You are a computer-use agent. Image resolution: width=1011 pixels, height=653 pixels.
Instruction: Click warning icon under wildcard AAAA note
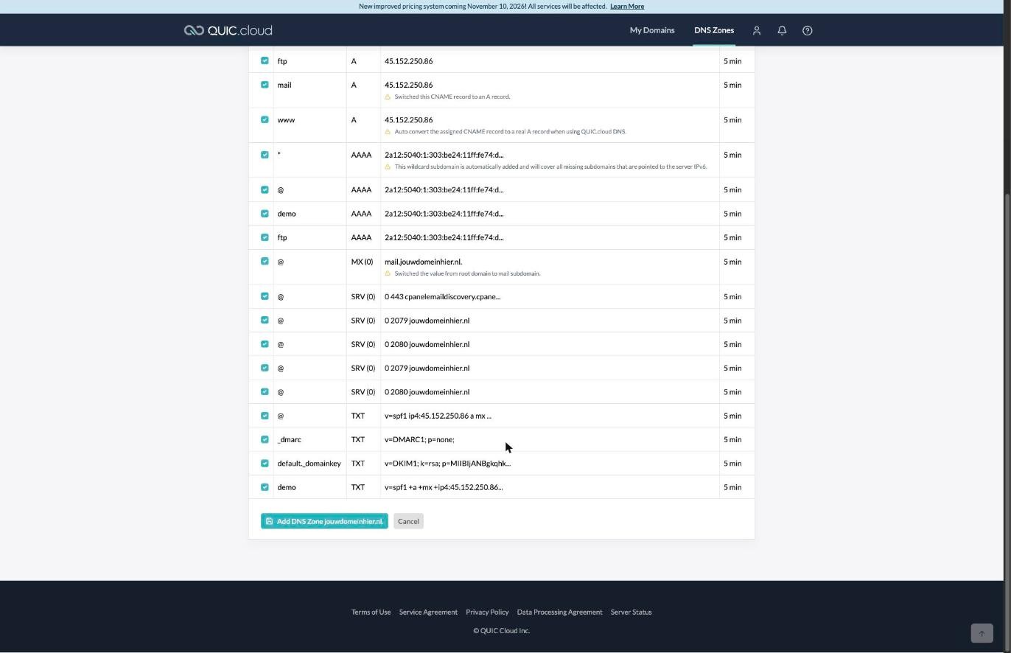tap(388, 167)
